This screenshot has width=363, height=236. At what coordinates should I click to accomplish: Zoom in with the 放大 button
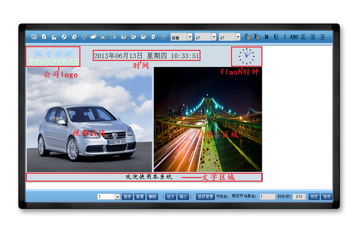click(x=170, y=197)
